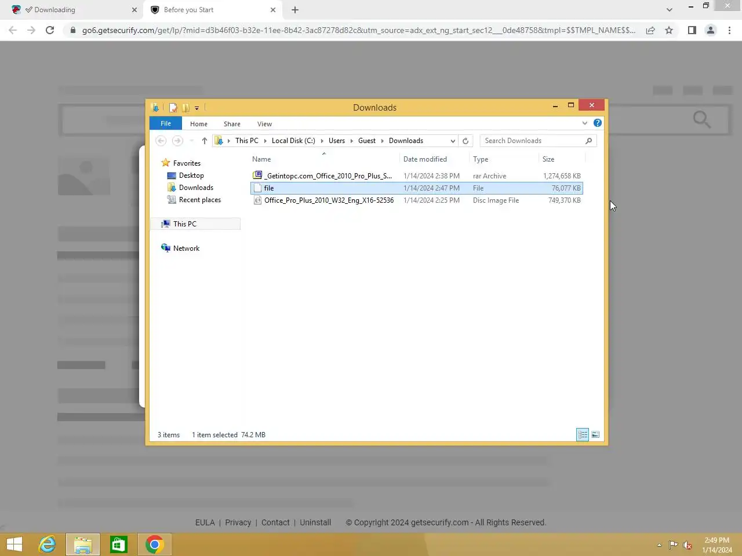Sort by Date modified column header
Image resolution: width=742 pixels, height=556 pixels.
425,159
